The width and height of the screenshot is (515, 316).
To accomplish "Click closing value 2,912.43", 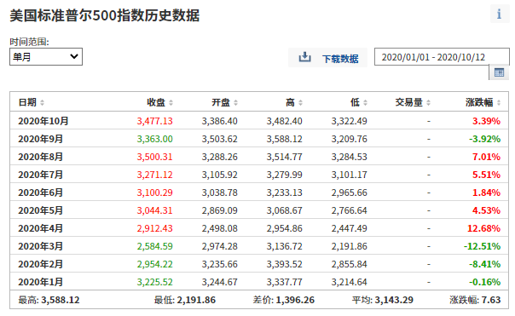I will pos(154,228).
